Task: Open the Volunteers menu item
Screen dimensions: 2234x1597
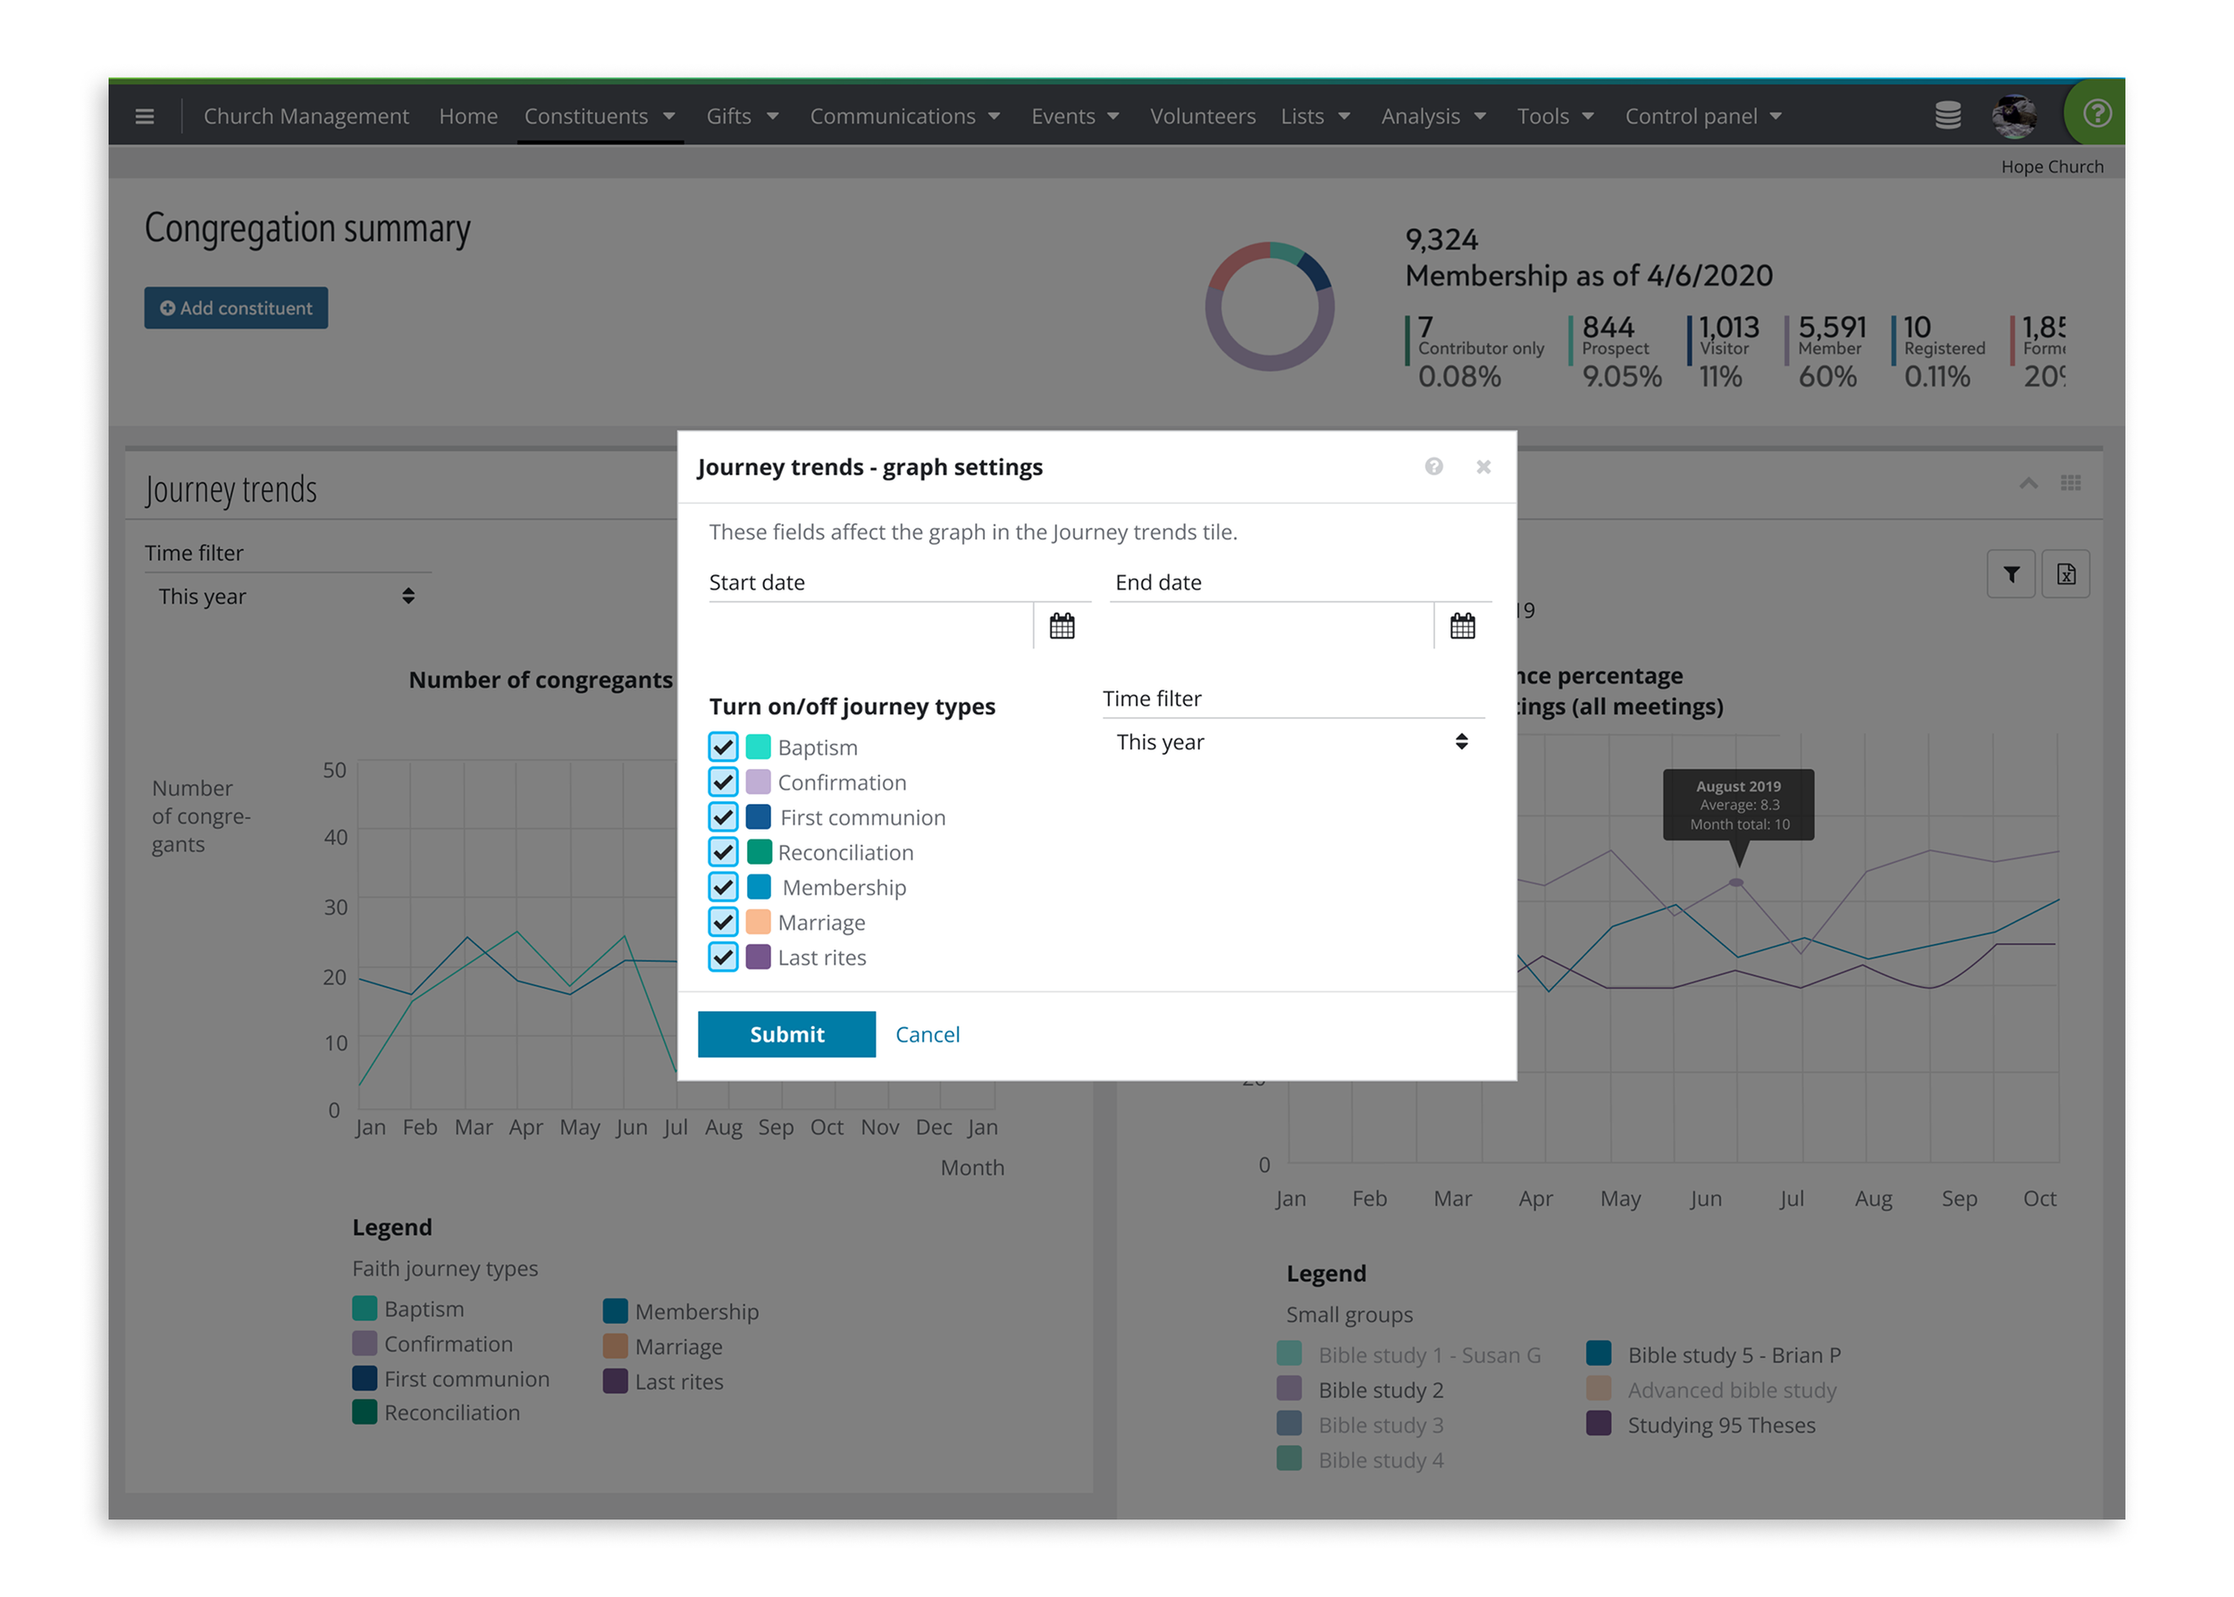Action: pos(1202,116)
